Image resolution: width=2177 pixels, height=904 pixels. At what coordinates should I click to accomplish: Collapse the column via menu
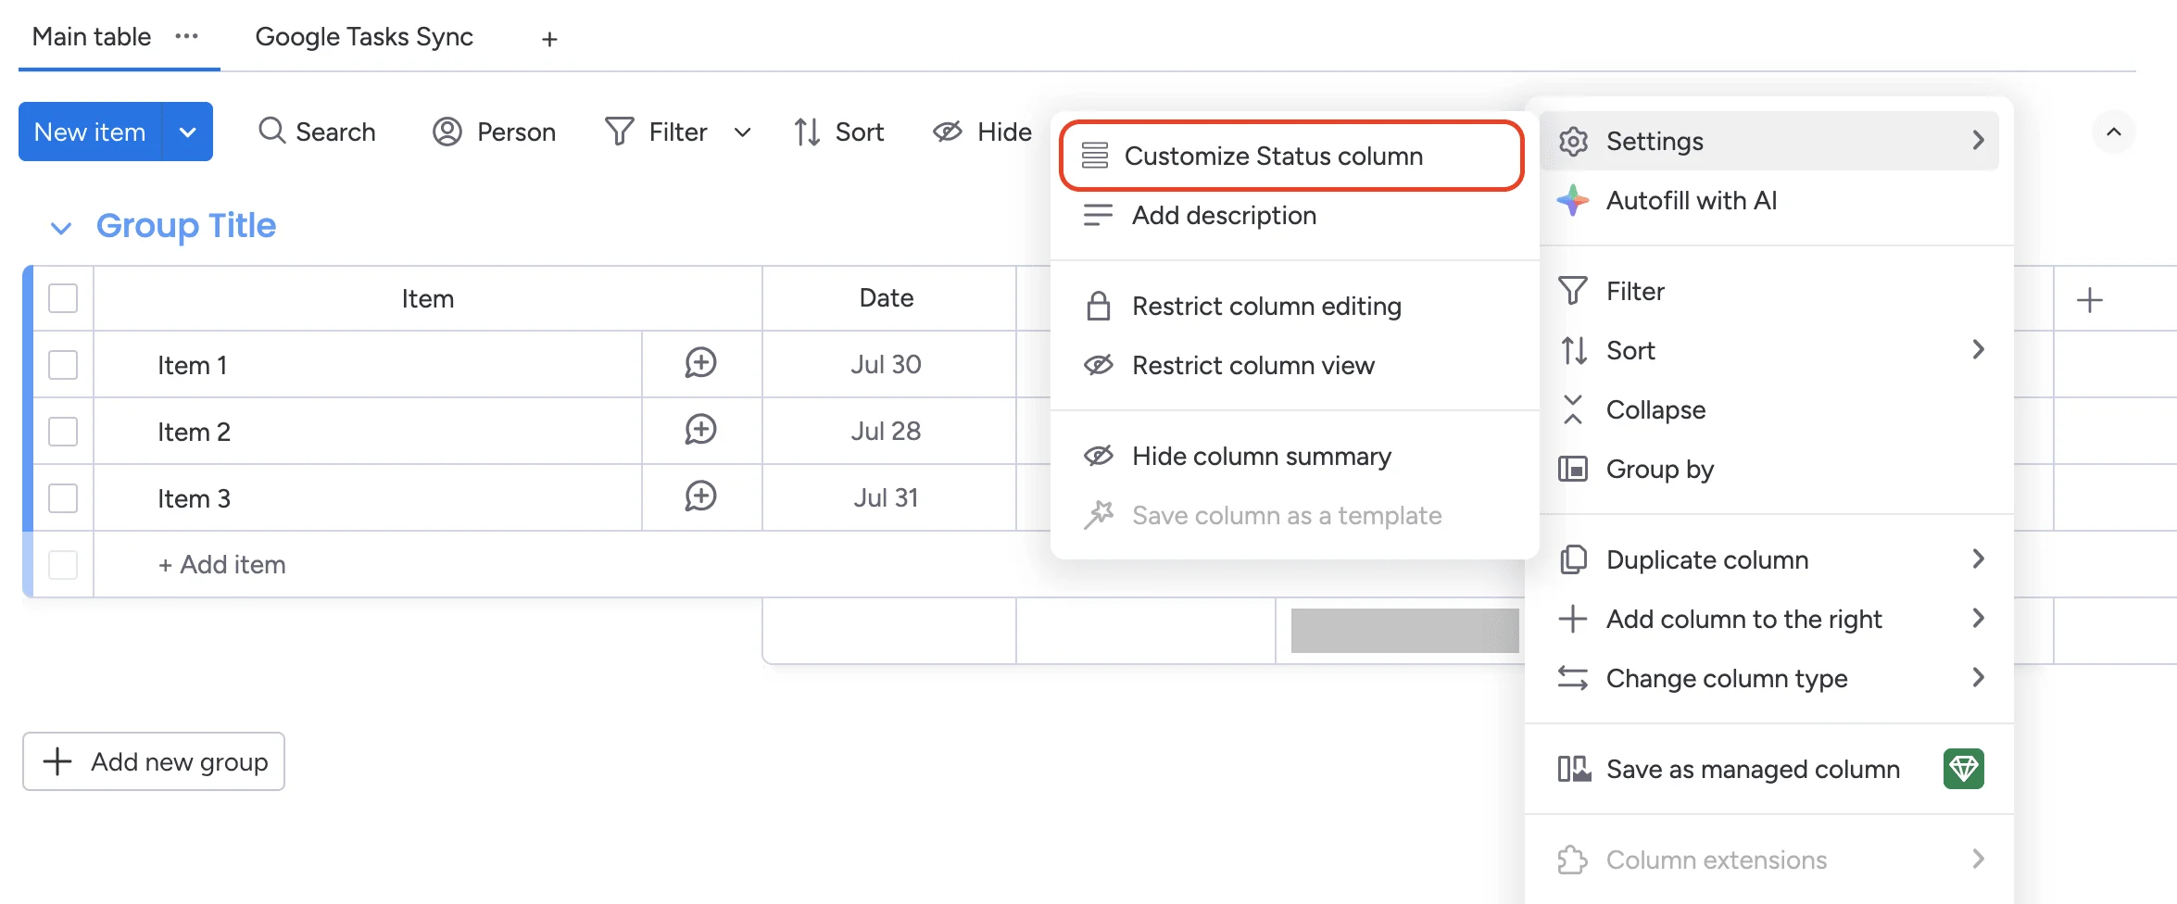click(1769, 409)
